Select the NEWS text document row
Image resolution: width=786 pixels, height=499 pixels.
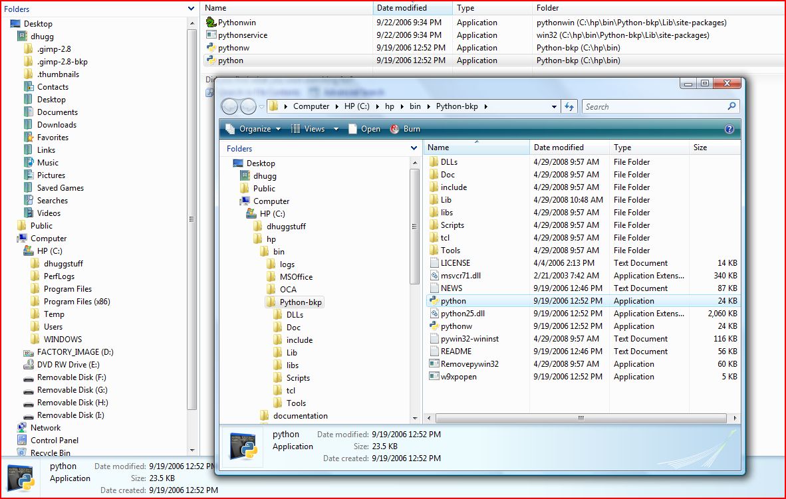(583, 288)
